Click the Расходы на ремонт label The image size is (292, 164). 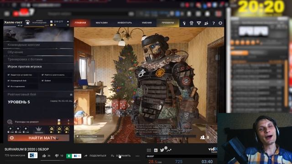click(27, 122)
